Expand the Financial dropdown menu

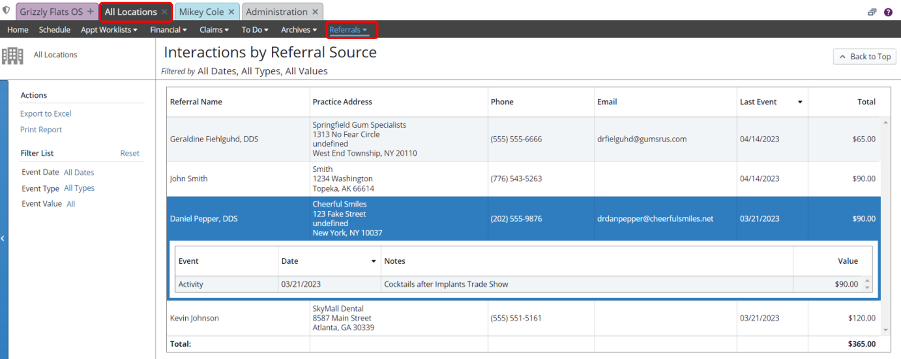coord(168,30)
